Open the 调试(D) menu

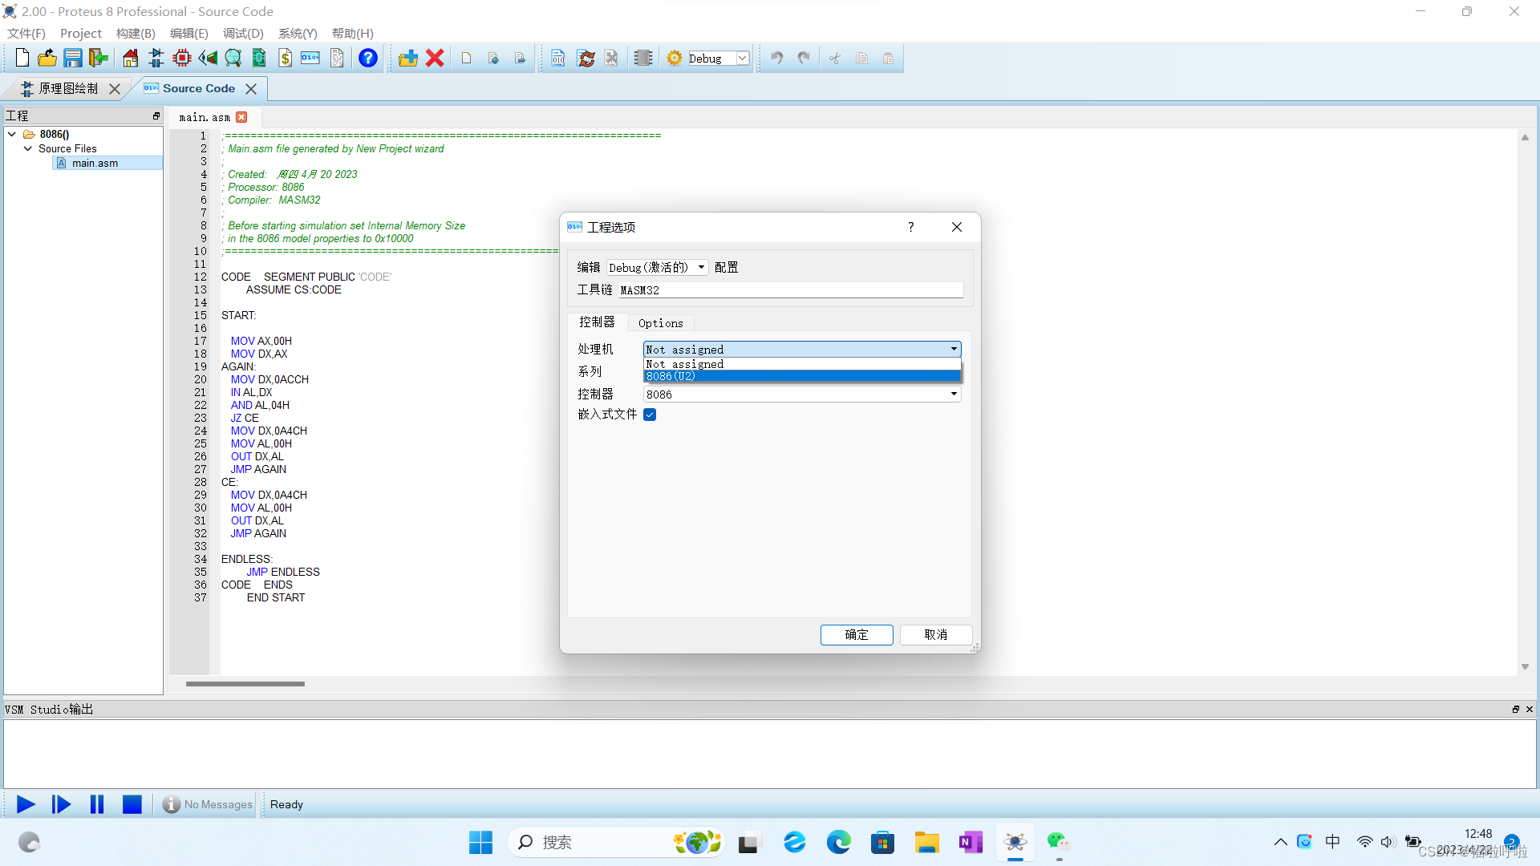pos(242,33)
